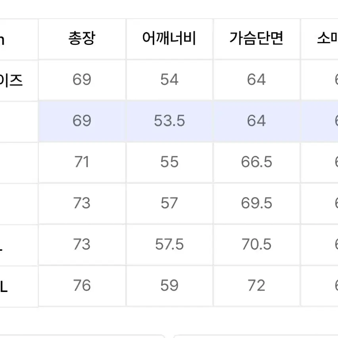Click the 59 shoulder width cell
338x338 pixels.
click(169, 285)
